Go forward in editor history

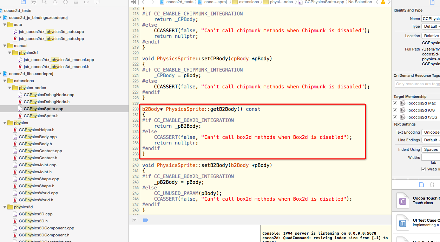(152, 2)
